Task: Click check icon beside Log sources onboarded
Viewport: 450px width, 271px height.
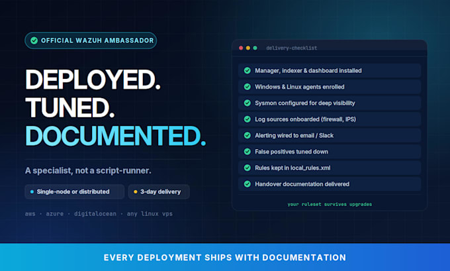Action: click(247, 119)
